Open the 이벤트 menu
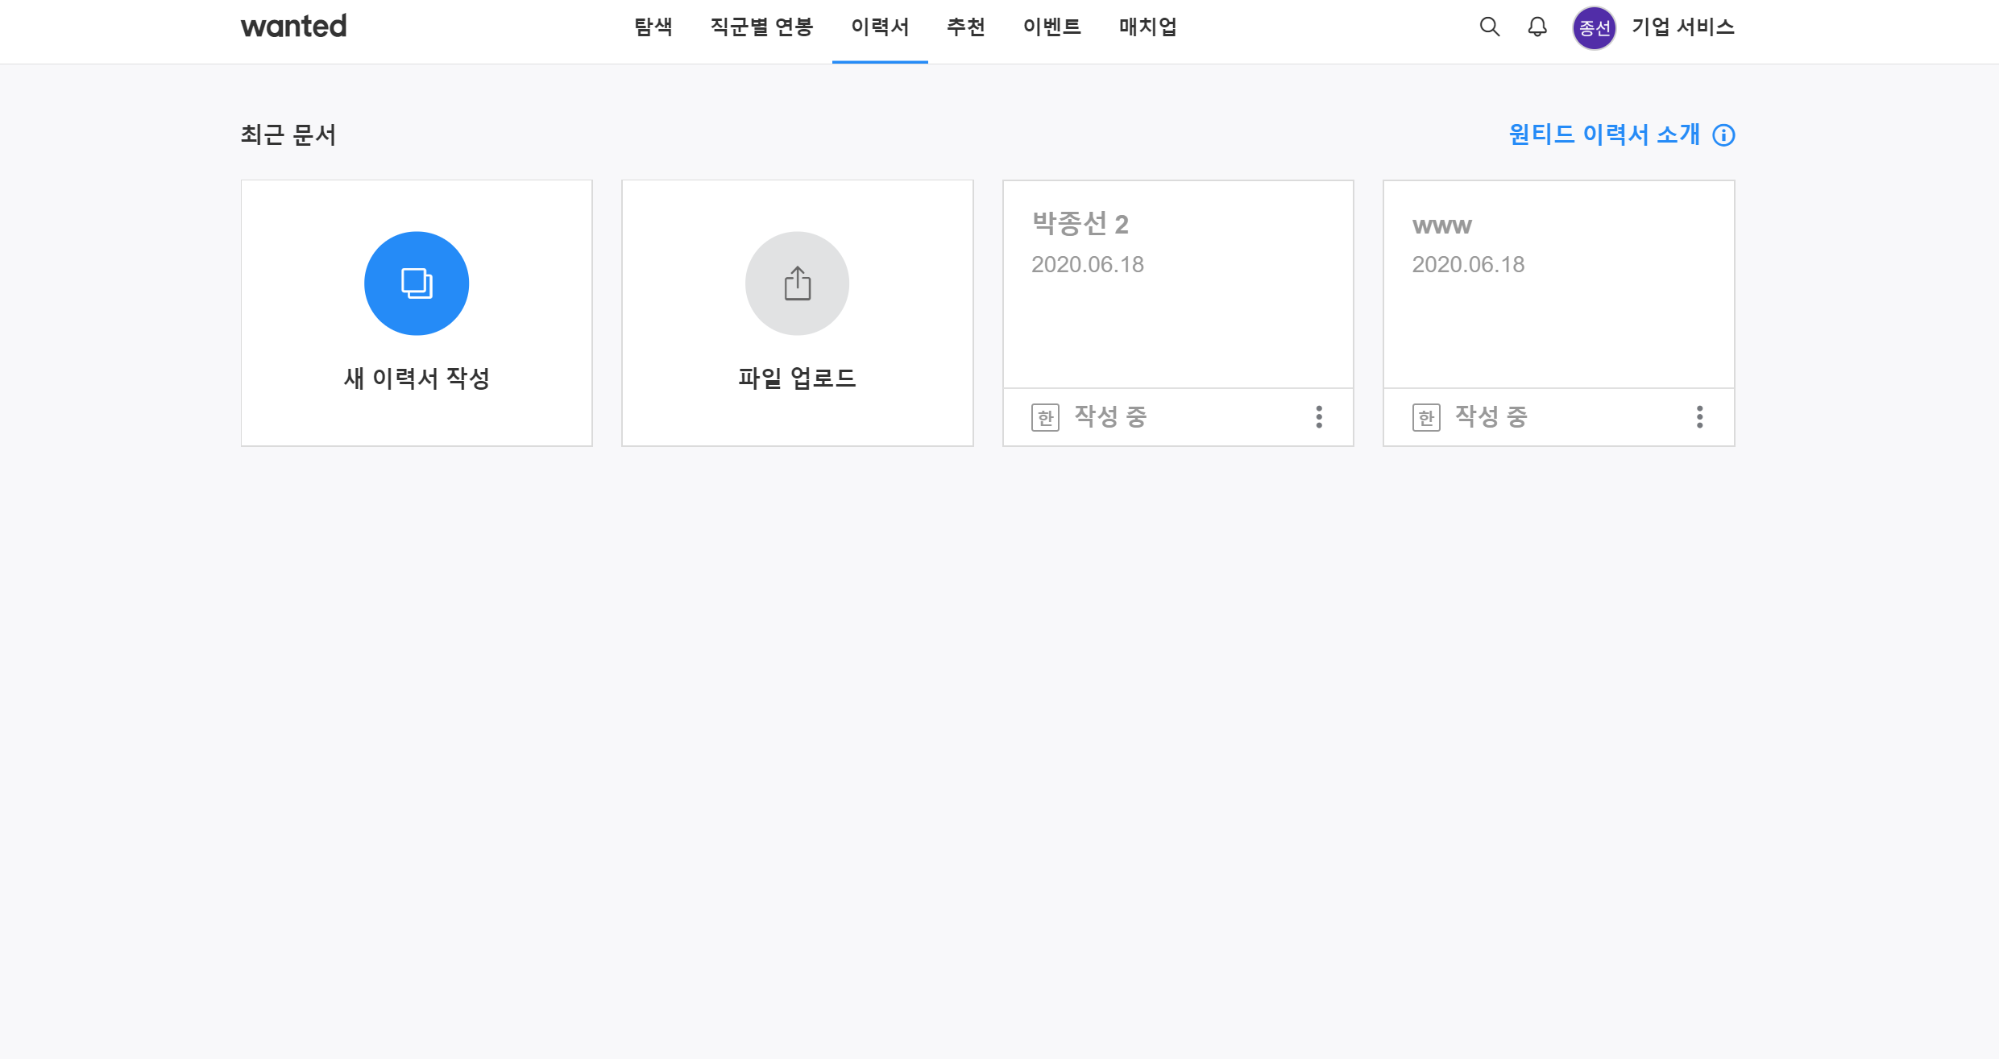This screenshot has height=1059, width=1999. pyautogui.click(x=1051, y=27)
